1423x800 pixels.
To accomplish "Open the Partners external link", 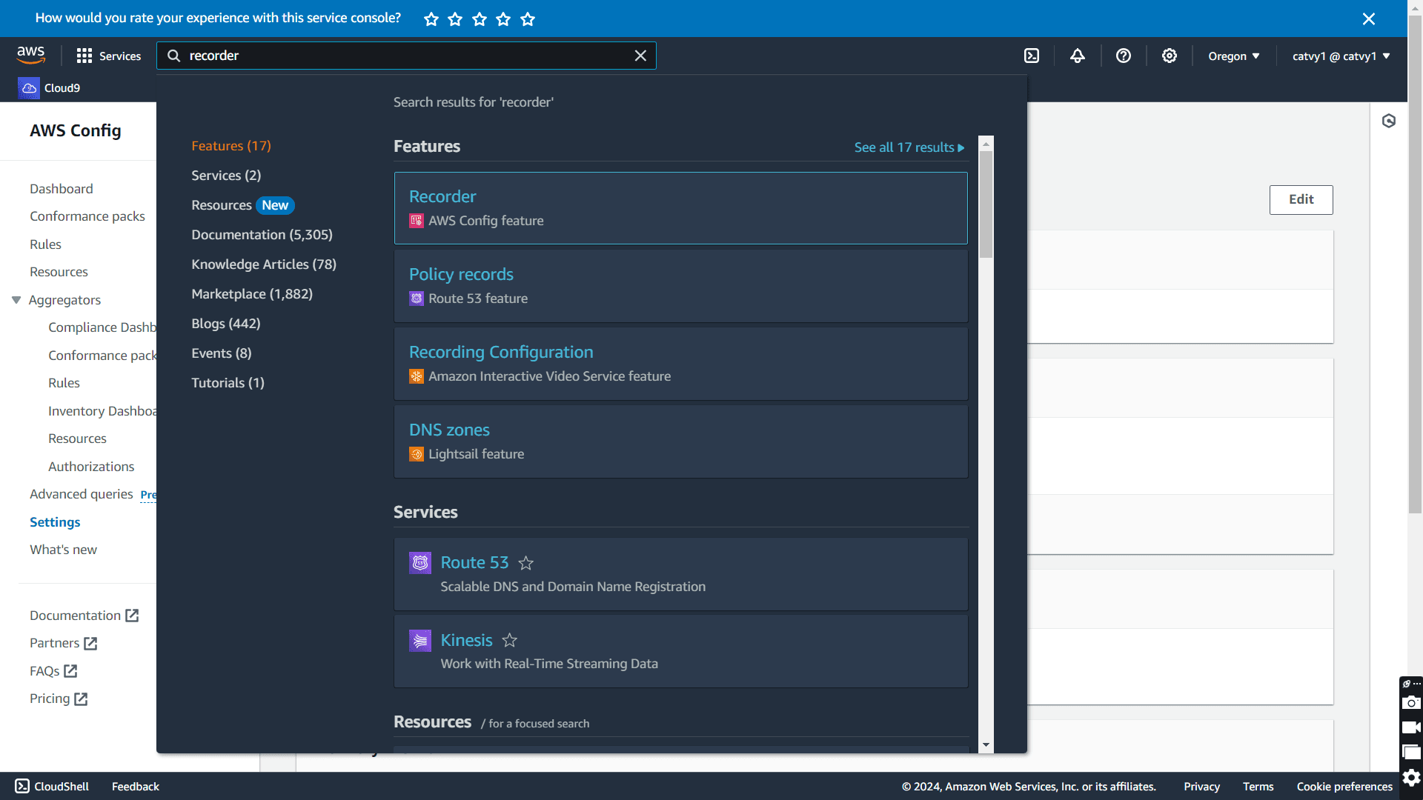I will tap(63, 643).
